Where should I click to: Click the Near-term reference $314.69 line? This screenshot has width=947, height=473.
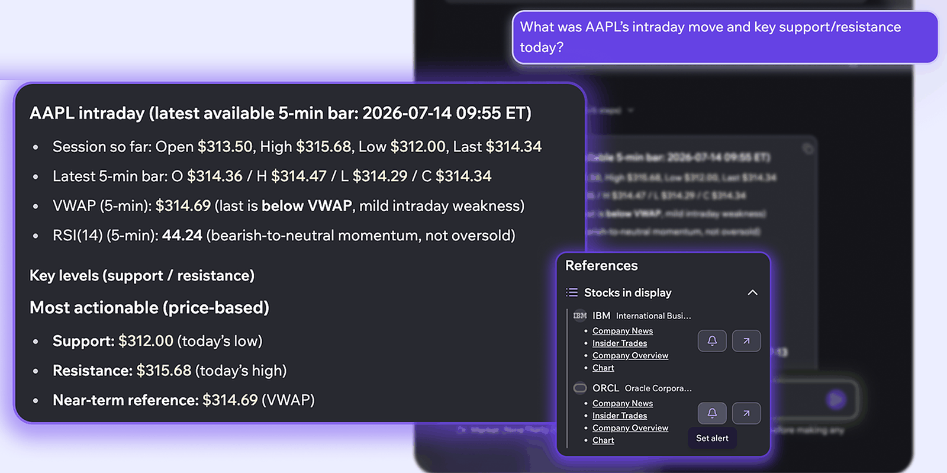183,400
